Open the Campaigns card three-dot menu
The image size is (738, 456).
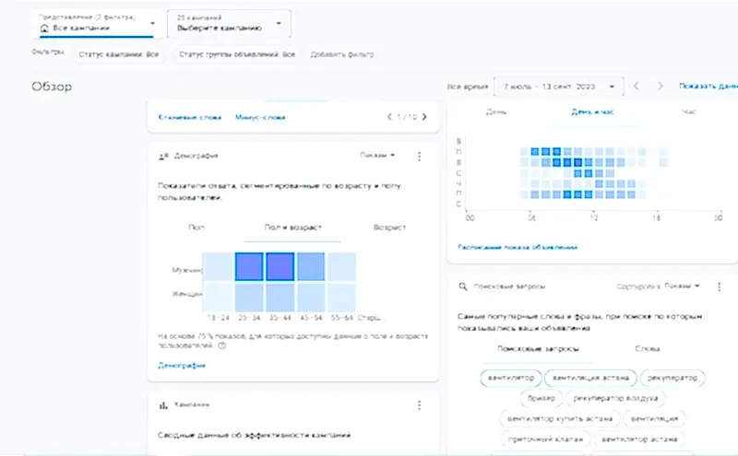(x=420, y=404)
